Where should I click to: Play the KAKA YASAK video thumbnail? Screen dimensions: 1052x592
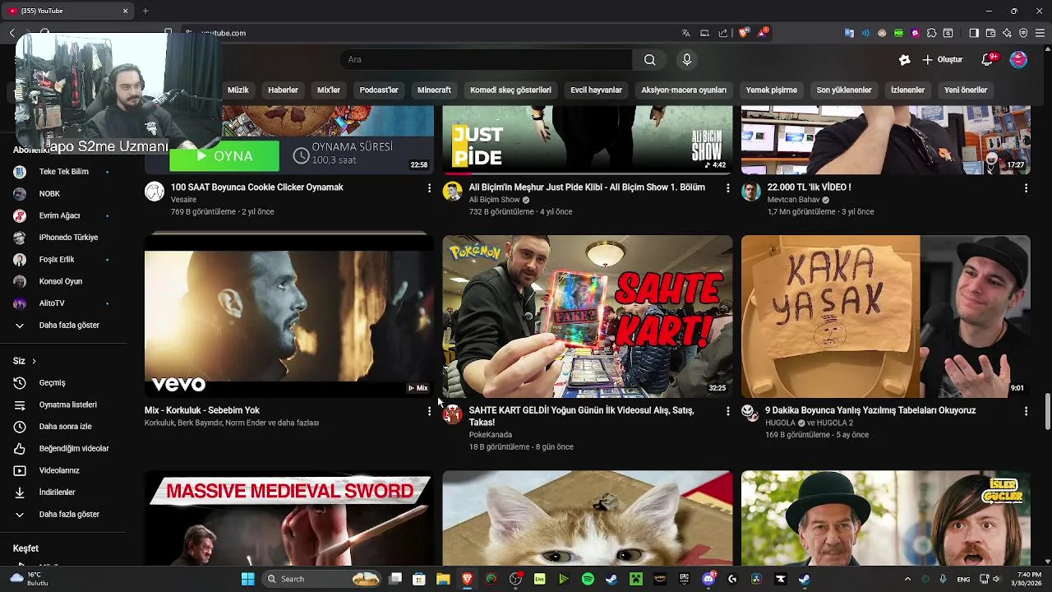pos(885,317)
